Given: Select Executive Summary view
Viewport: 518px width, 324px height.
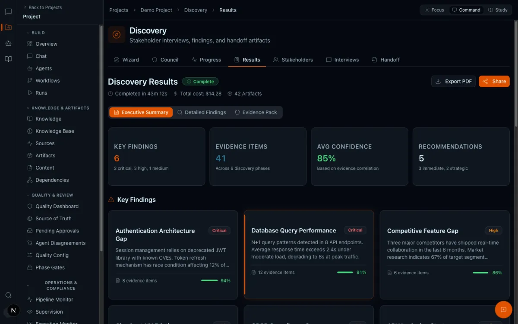Looking at the screenshot, I should tap(141, 112).
